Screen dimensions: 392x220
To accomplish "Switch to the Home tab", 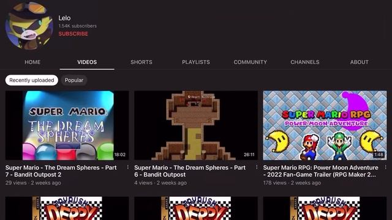I will click(x=32, y=62).
